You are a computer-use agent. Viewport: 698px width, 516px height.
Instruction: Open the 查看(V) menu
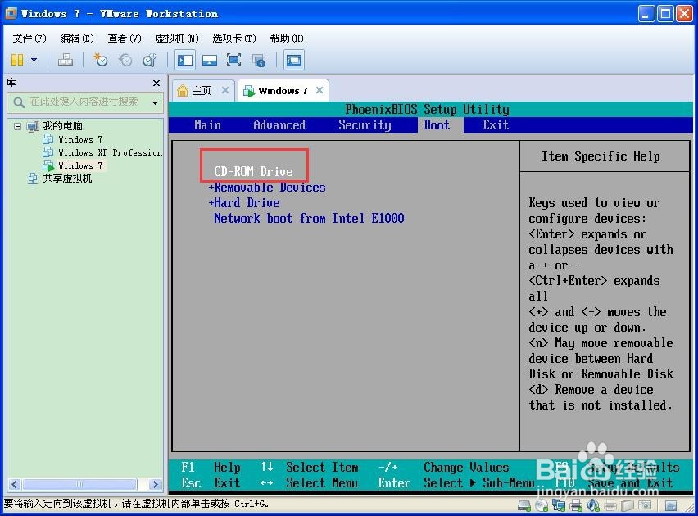click(x=125, y=38)
